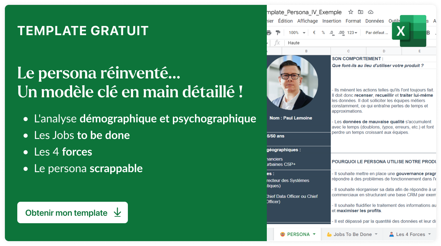Click the TEMPLATE GRATUIT heading
441x246 pixels.
(83, 31)
